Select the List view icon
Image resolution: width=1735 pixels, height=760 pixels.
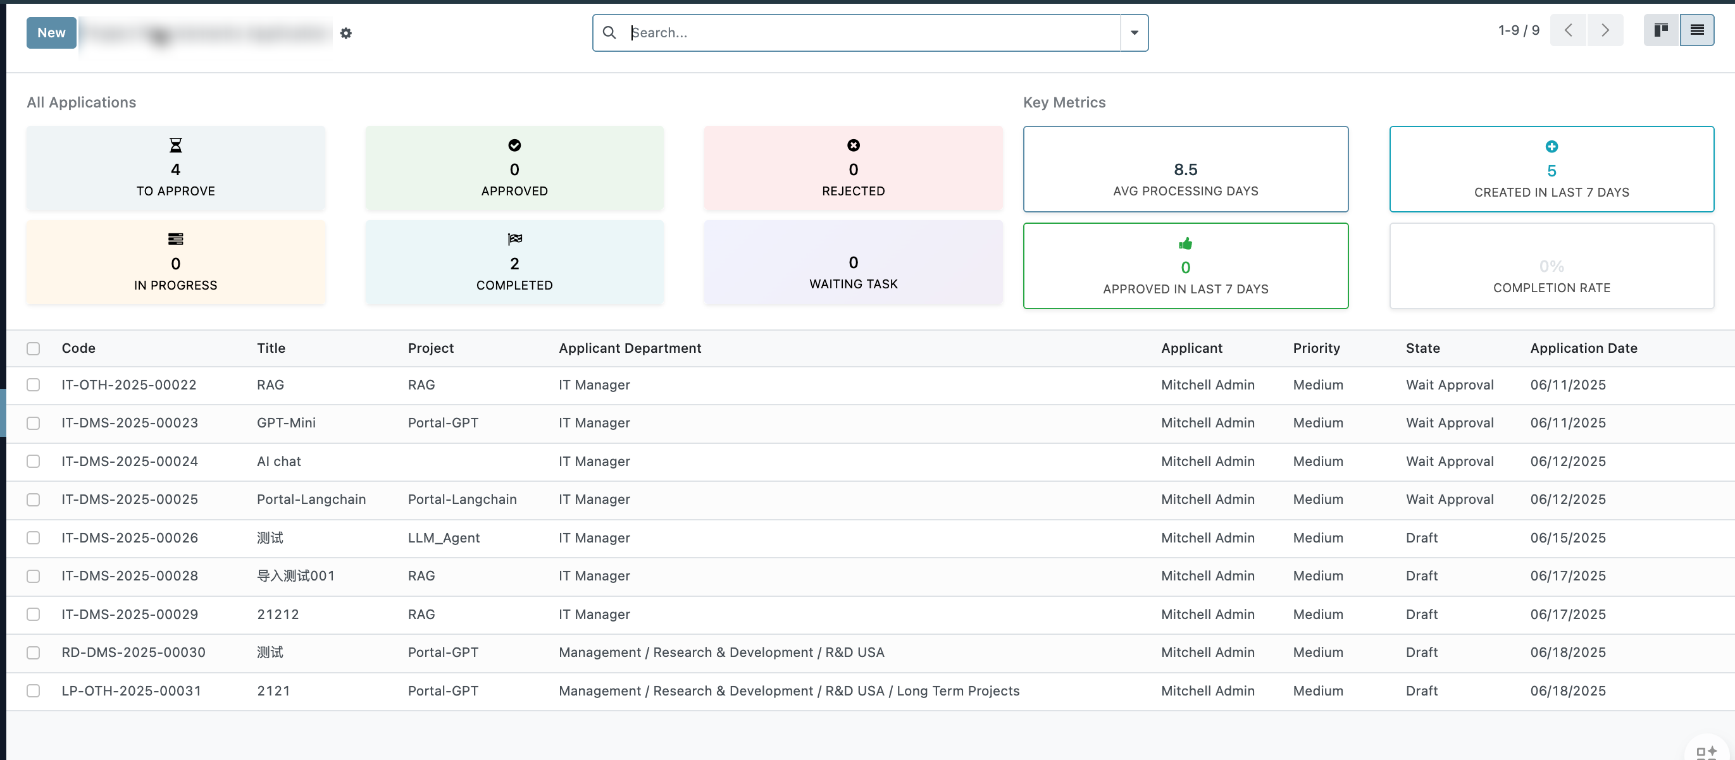(1698, 30)
